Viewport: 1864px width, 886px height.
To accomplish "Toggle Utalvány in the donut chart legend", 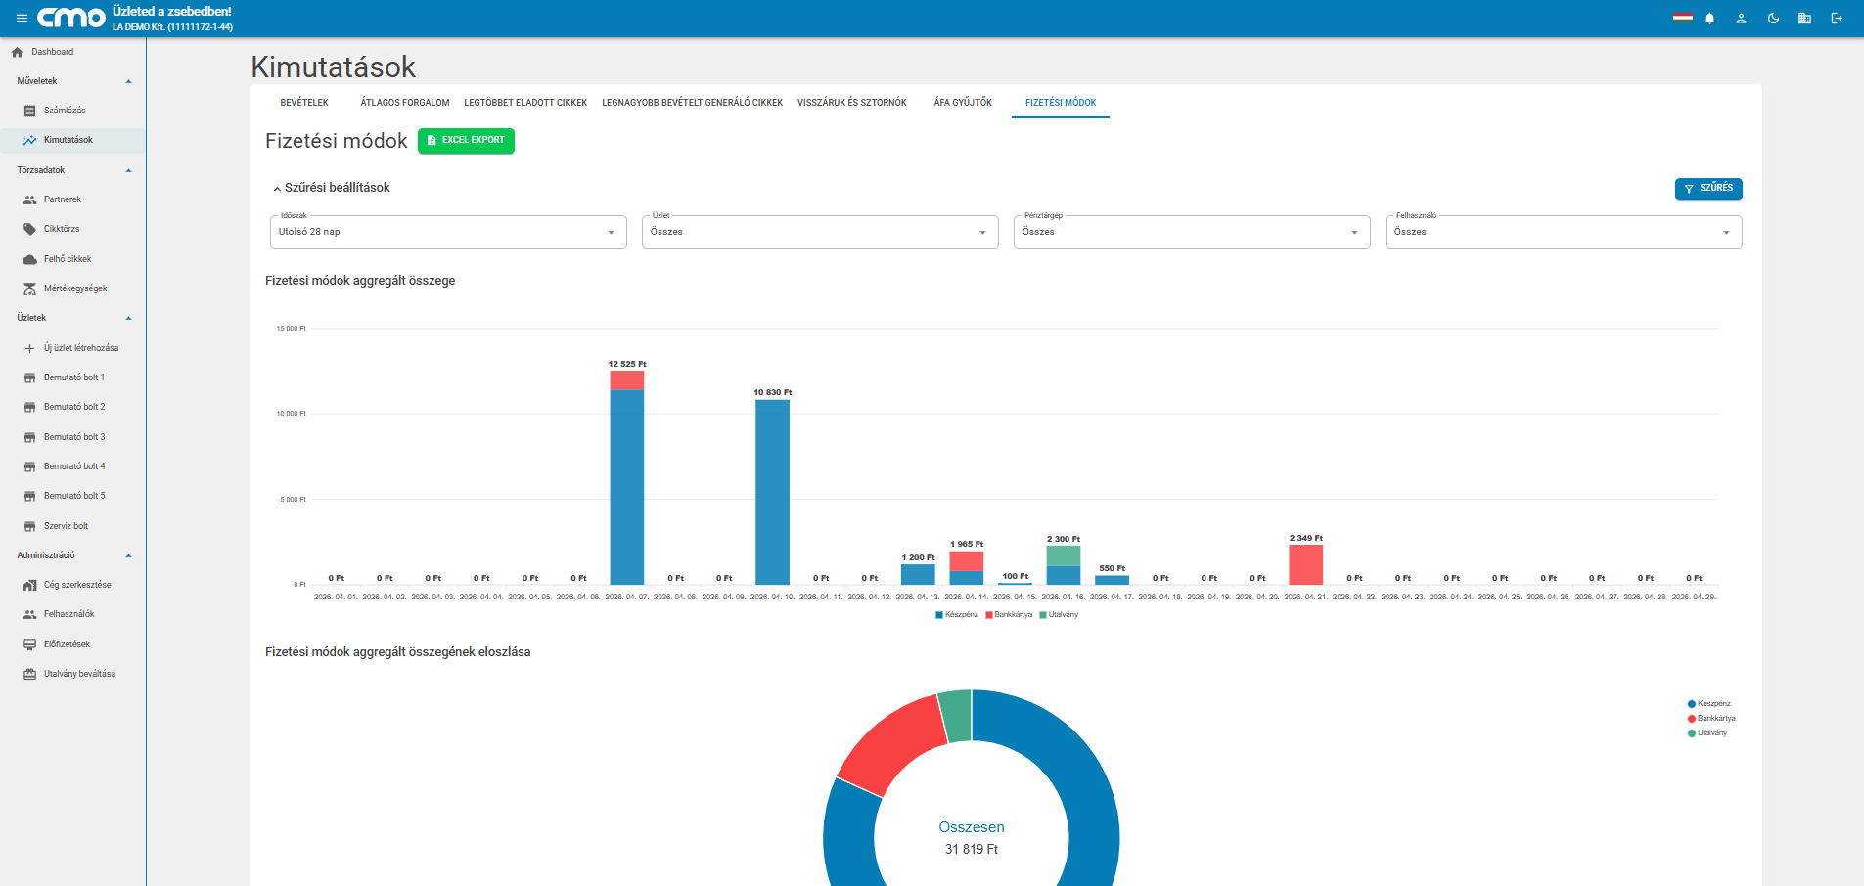I will (x=1707, y=733).
